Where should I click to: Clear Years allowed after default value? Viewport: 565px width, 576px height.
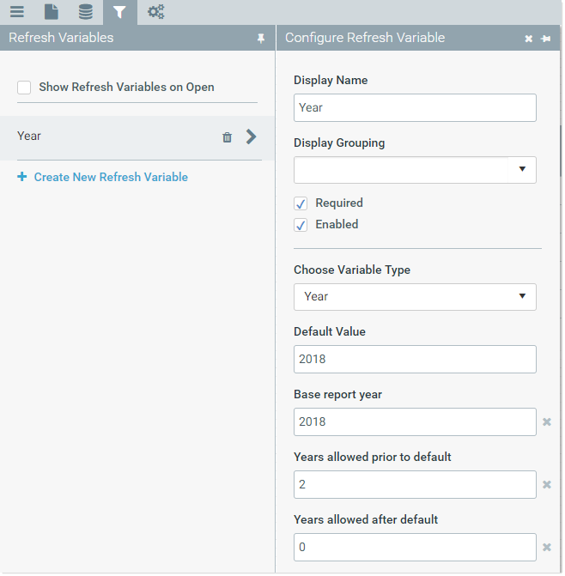pyautogui.click(x=547, y=547)
